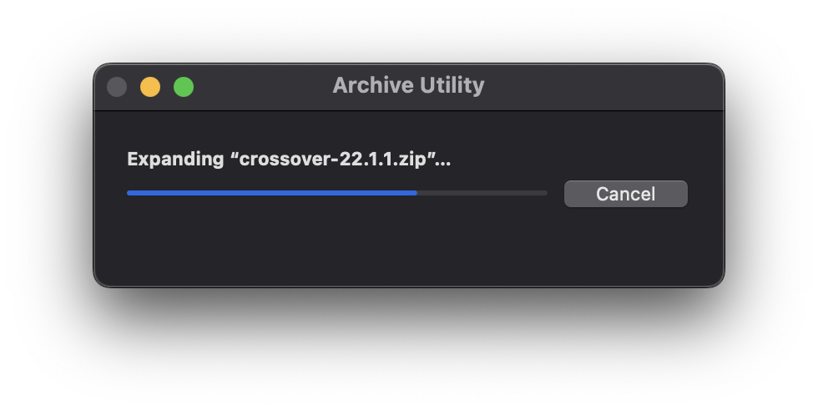Image resolution: width=818 pixels, height=411 pixels.
Task: Click the Archive Utility window title
Action: tap(408, 85)
